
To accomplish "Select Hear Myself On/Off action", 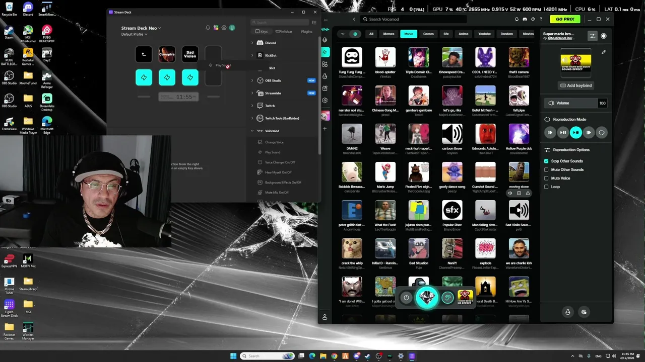I will point(278,172).
